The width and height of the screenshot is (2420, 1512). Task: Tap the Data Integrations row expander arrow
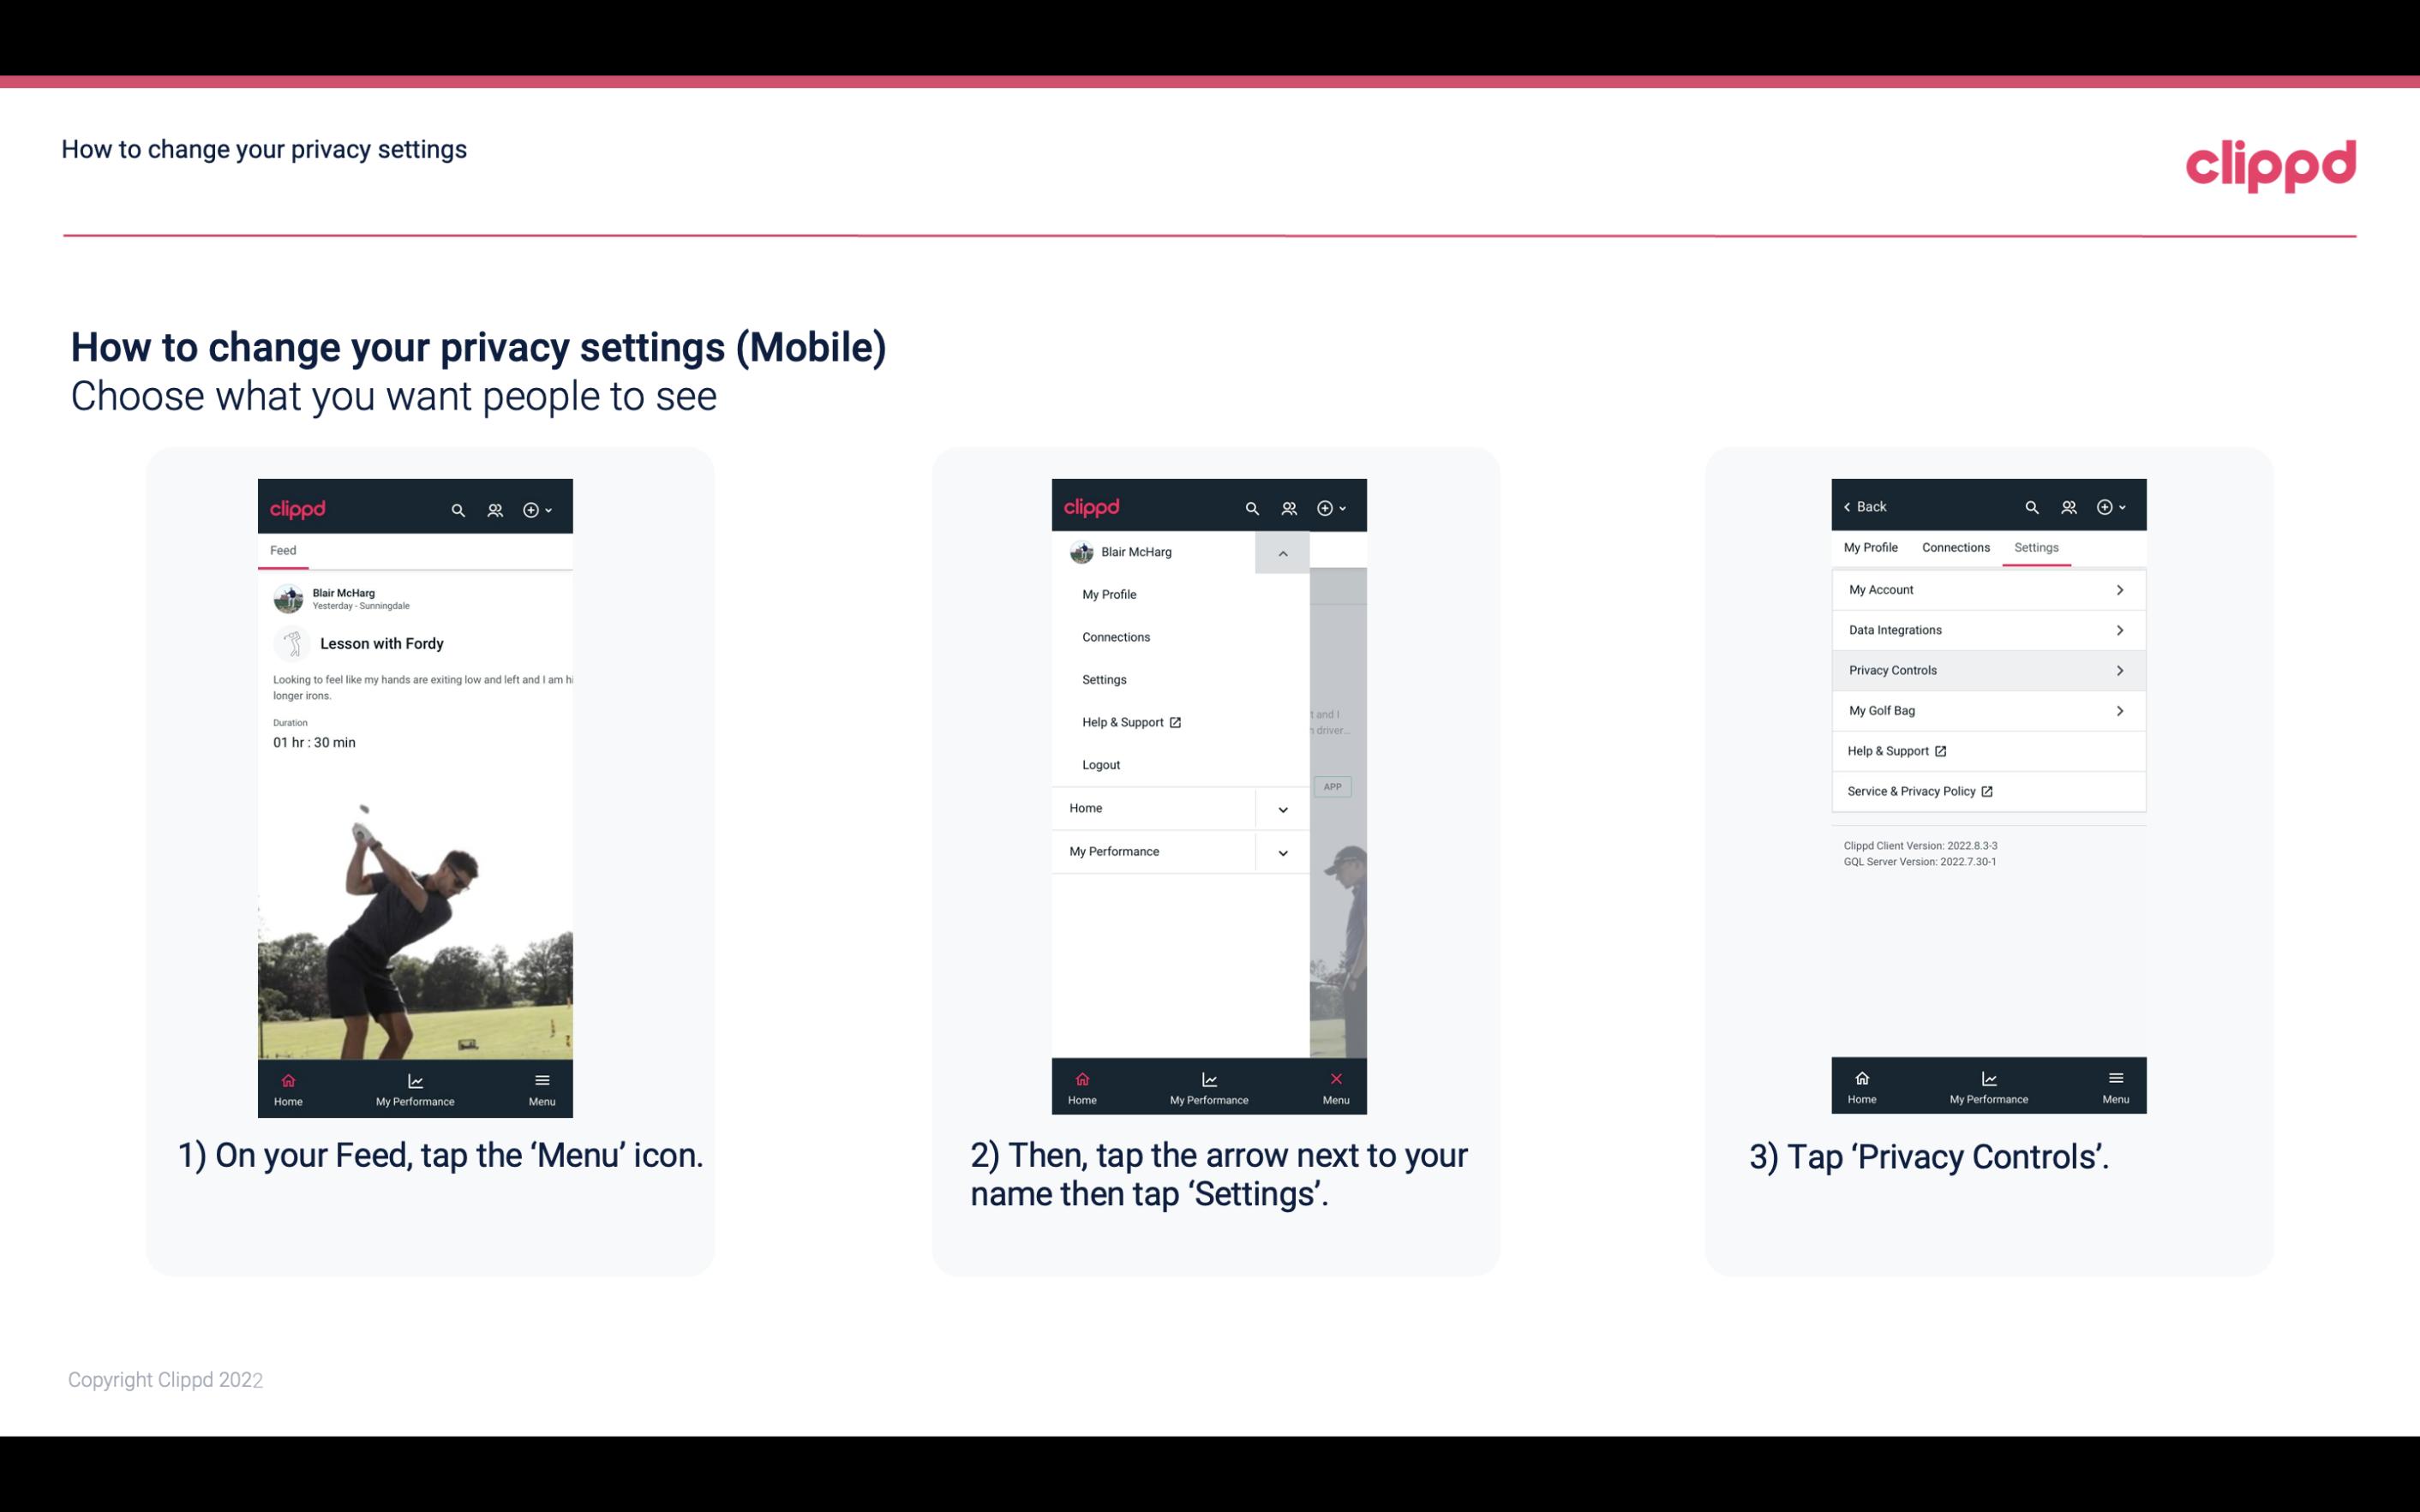click(x=2122, y=629)
